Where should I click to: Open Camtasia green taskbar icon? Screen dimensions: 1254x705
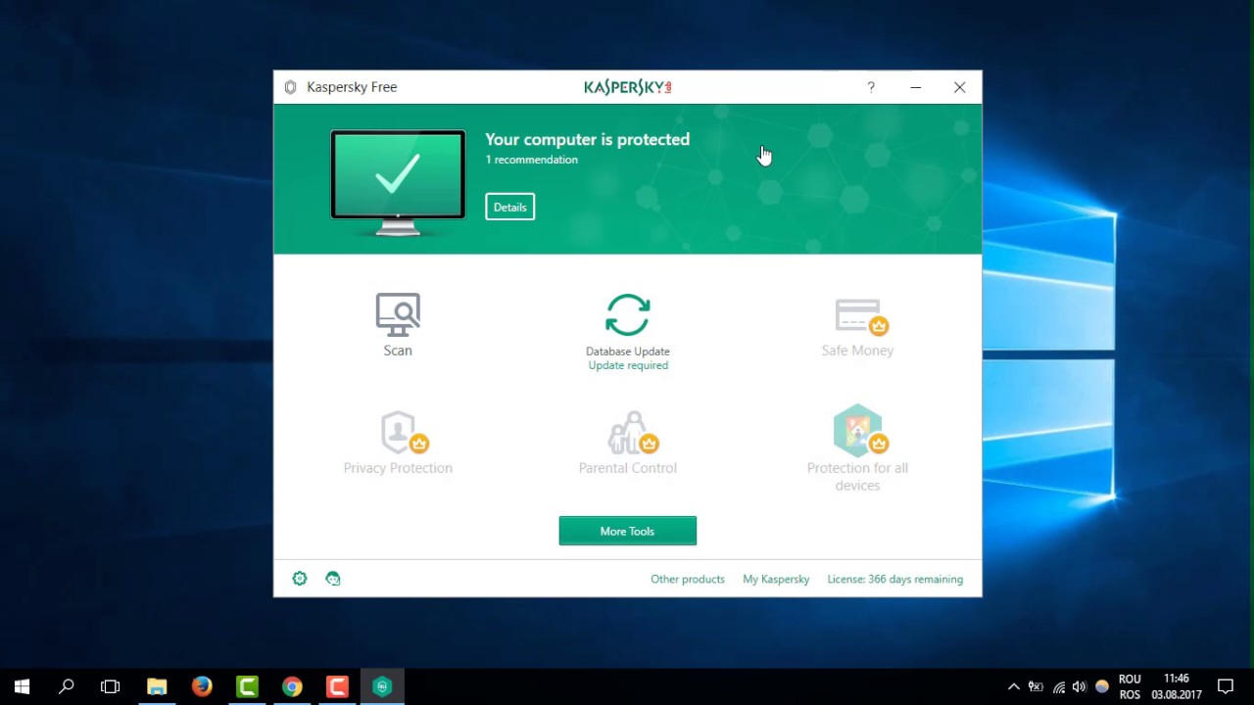(x=247, y=686)
